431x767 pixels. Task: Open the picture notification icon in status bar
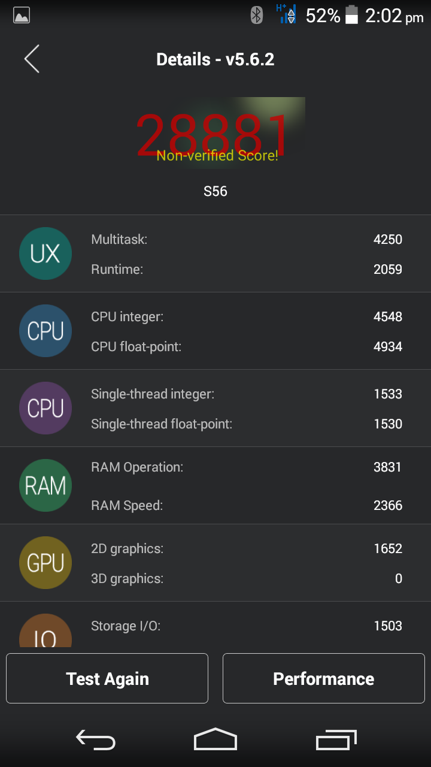22,16
